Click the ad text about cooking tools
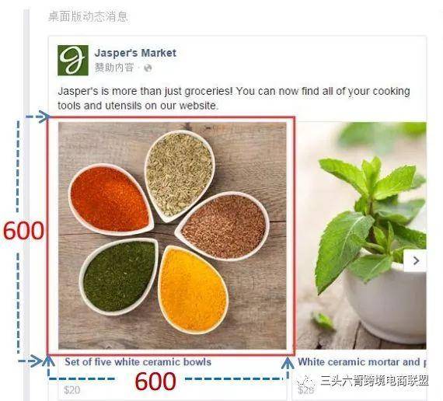The height and width of the screenshot is (401, 443). pos(234,99)
